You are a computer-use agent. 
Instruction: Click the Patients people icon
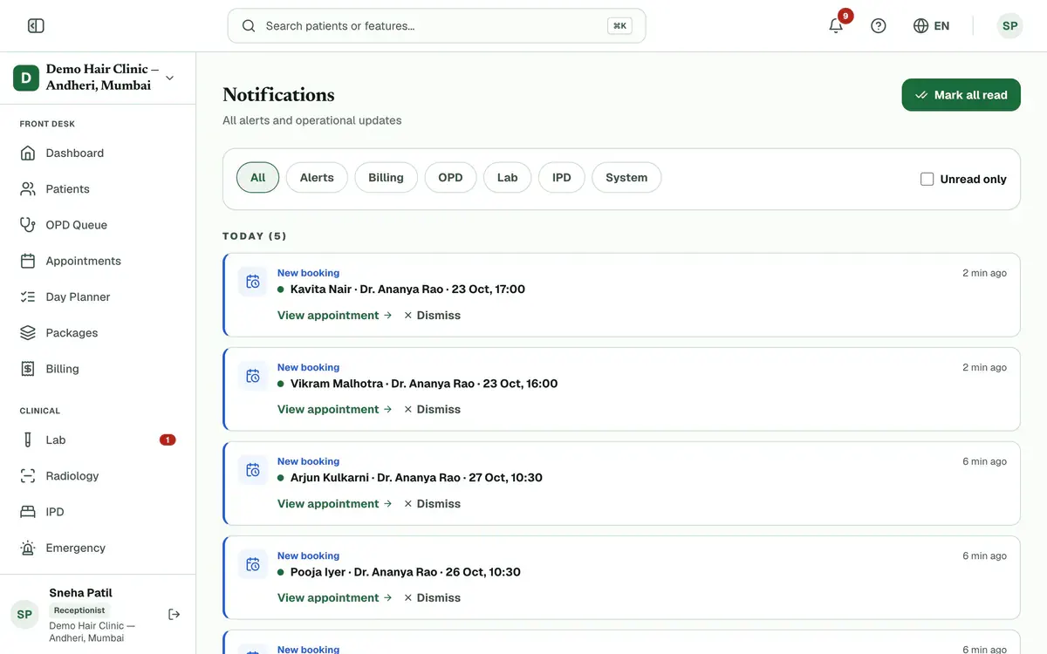tap(28, 188)
